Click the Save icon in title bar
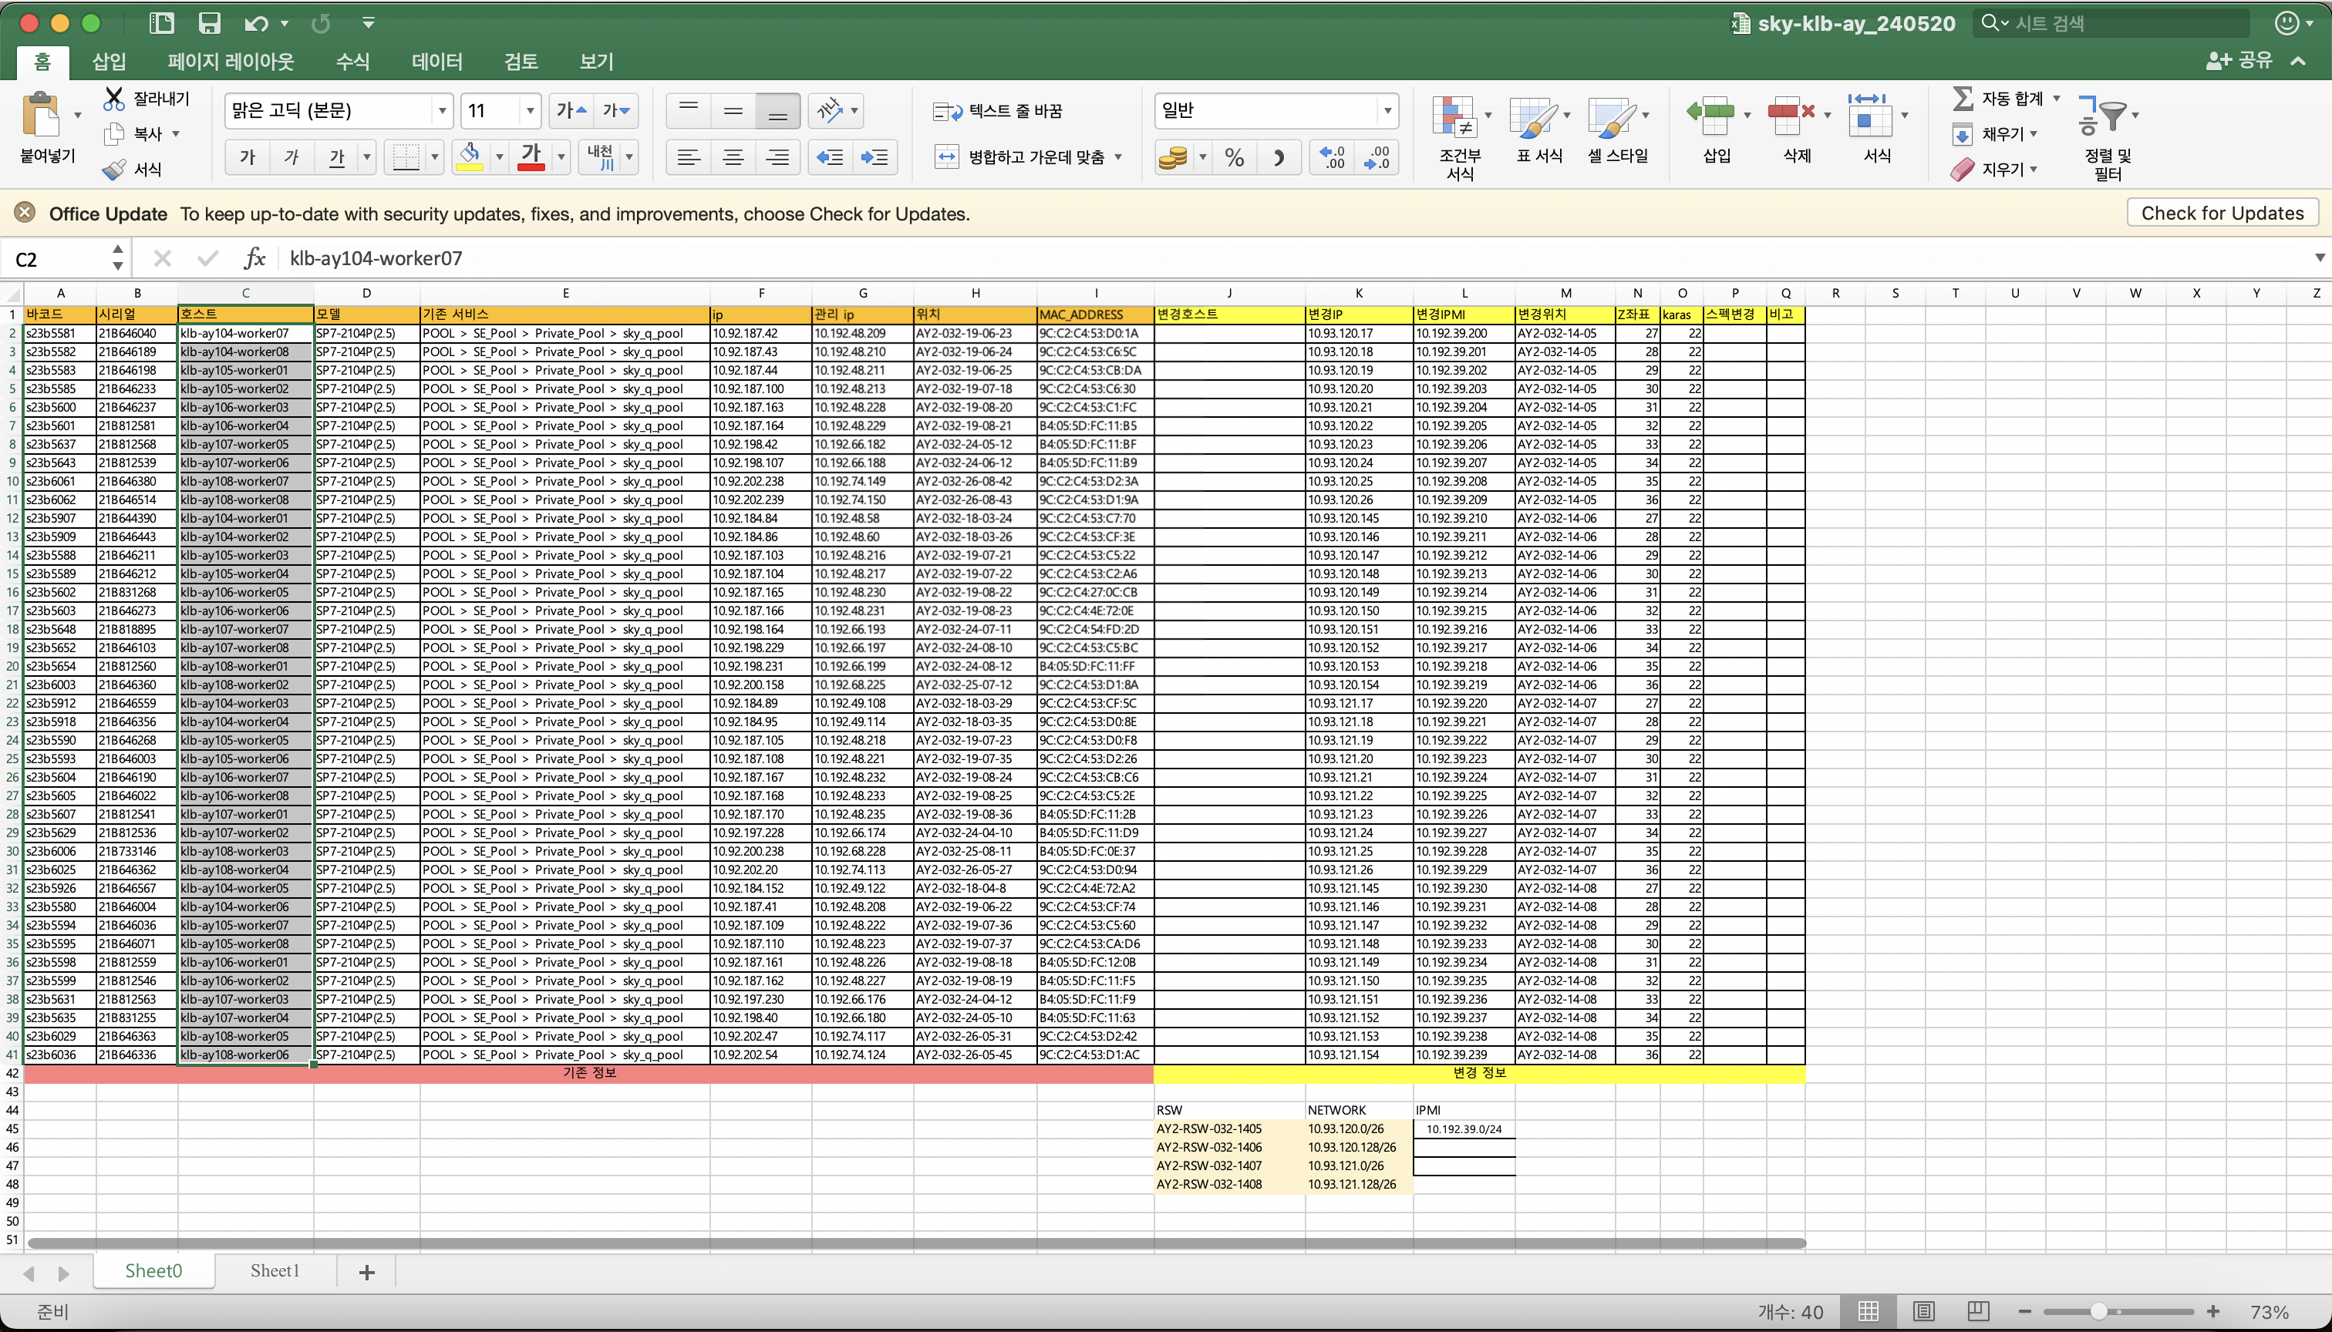The height and width of the screenshot is (1332, 2332). 210,23
